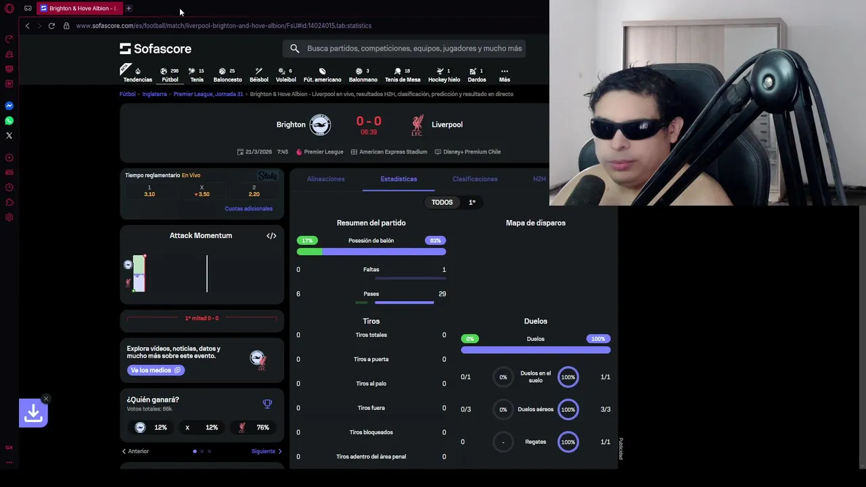Click the Stake sponsor logo
Screen dimensions: 866x487
tap(268, 175)
